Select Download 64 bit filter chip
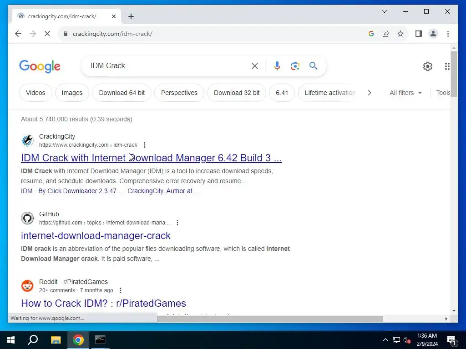This screenshot has width=466, height=349. 122,93
